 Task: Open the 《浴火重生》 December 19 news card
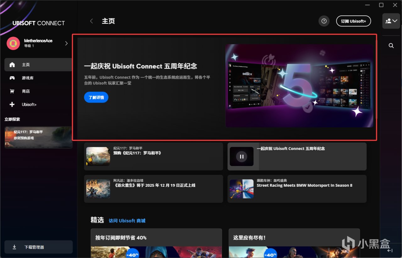click(x=154, y=189)
